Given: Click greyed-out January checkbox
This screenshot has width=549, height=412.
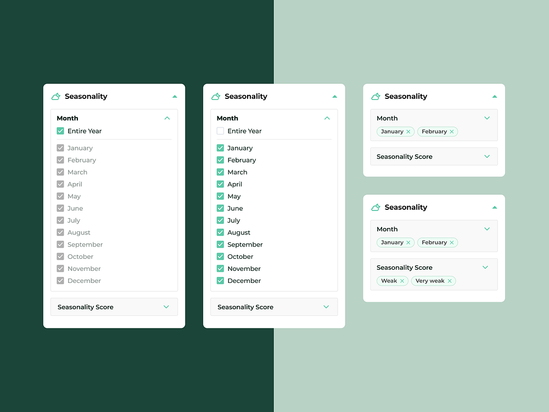Looking at the screenshot, I should pos(60,148).
